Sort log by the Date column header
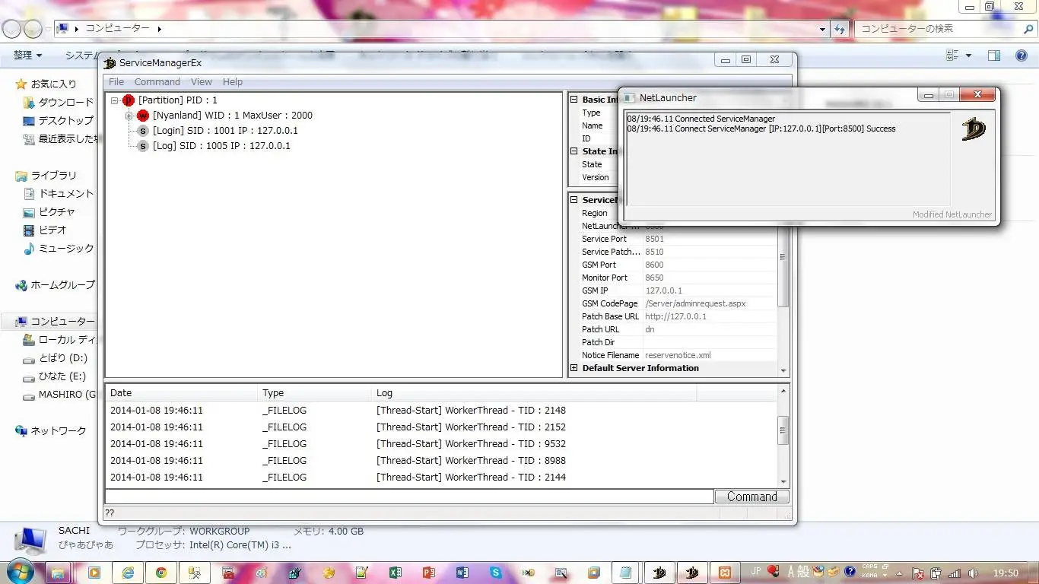The height and width of the screenshot is (584, 1039). tap(182, 393)
